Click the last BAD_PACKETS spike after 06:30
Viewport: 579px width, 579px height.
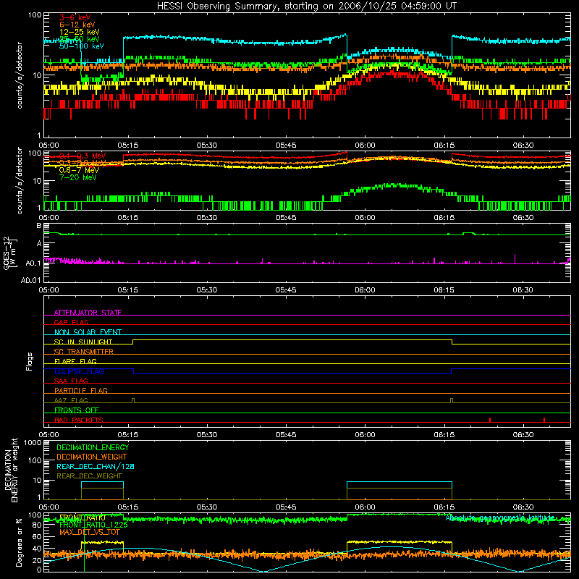pyautogui.click(x=544, y=420)
